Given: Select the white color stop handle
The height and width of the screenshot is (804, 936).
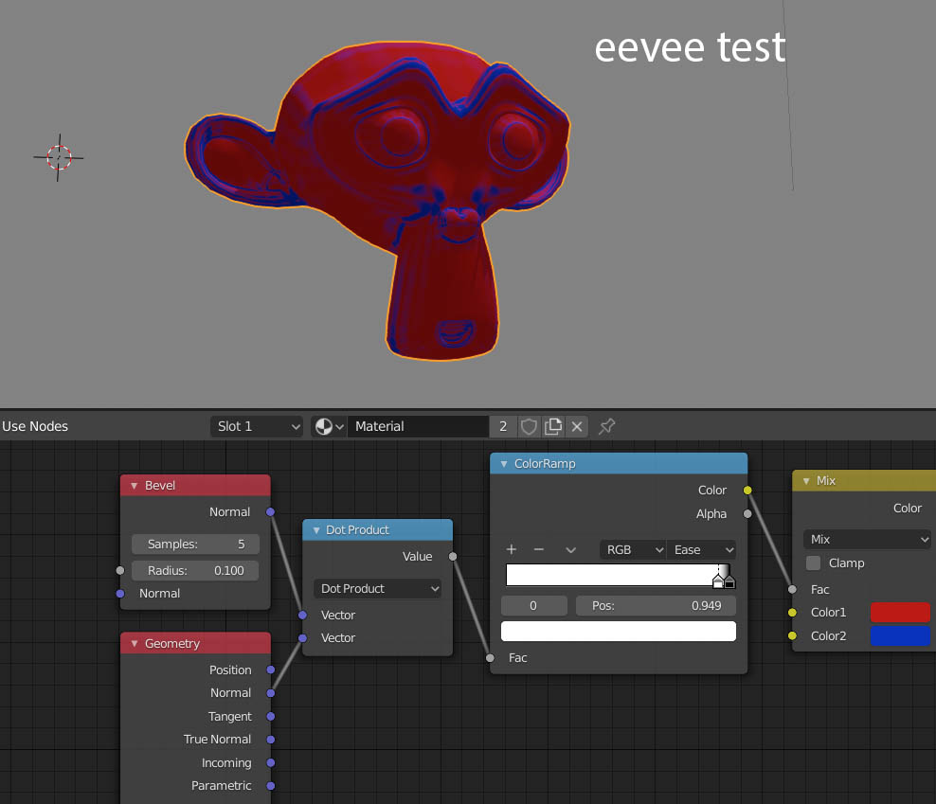Looking at the screenshot, I should [718, 581].
